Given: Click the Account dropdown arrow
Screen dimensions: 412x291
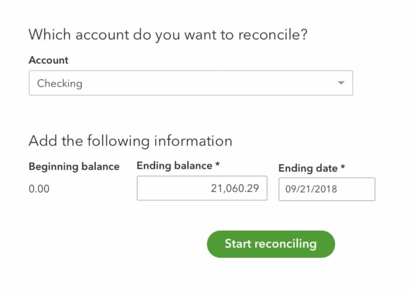Looking at the screenshot, I should pyautogui.click(x=341, y=83).
